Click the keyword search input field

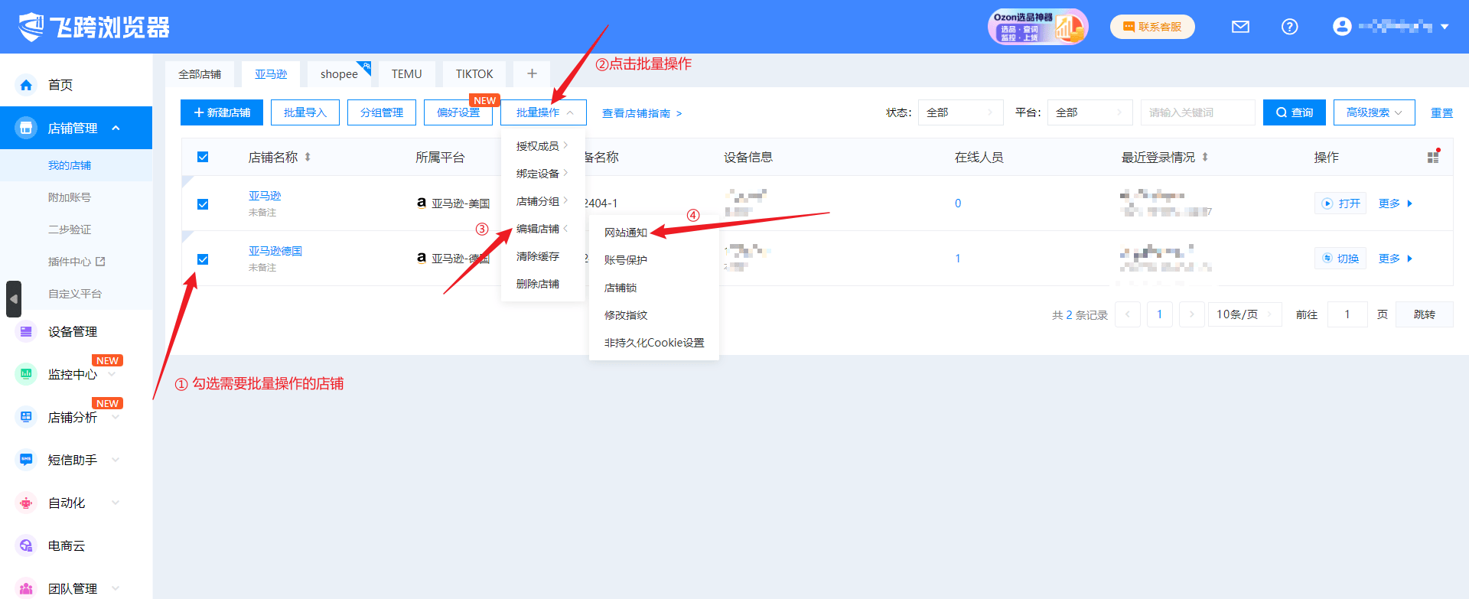pyautogui.click(x=1197, y=112)
